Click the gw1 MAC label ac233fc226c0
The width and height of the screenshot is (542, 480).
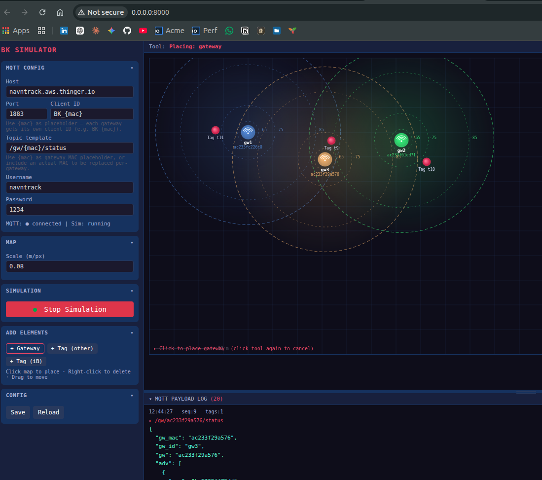coord(248,147)
